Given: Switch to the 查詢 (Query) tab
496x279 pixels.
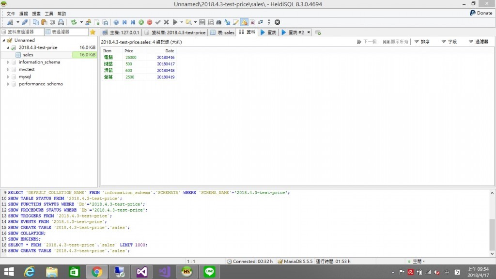Looking at the screenshot, I should (268, 32).
